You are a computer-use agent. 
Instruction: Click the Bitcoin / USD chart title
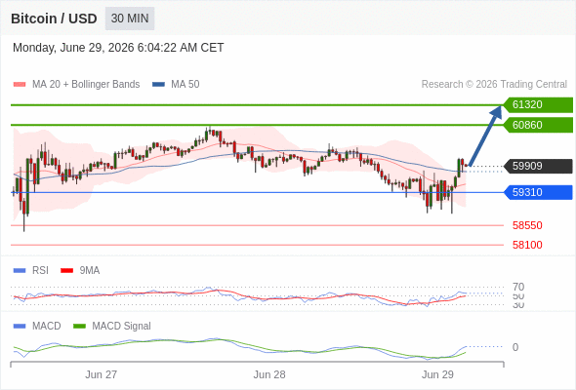[x=54, y=19]
